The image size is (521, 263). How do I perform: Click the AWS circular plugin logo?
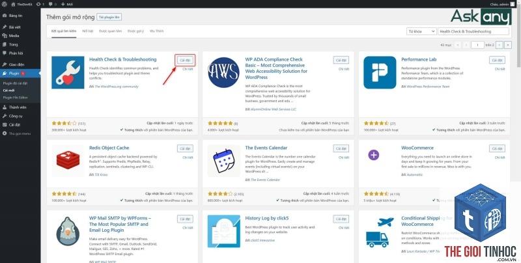pos(223,72)
